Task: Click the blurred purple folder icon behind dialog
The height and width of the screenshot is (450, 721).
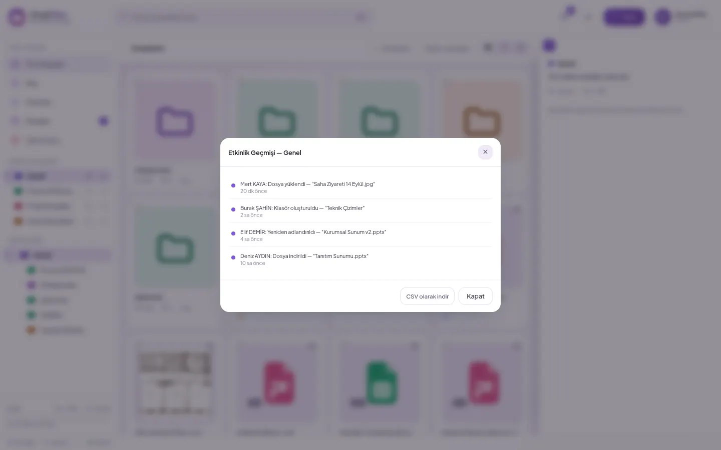Action: 175,121
